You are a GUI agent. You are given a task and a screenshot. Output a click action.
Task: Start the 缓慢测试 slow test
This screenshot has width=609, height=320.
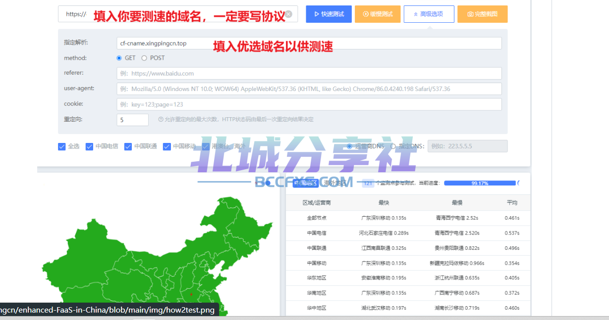pos(378,14)
